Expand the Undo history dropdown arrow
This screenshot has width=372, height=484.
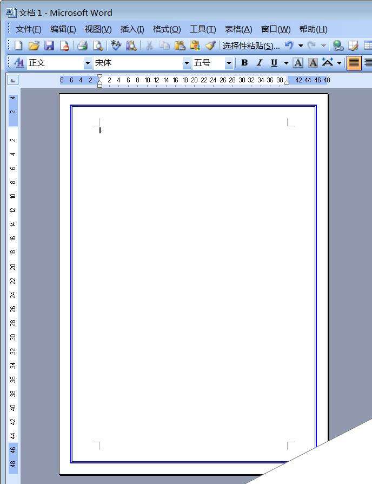click(301, 46)
